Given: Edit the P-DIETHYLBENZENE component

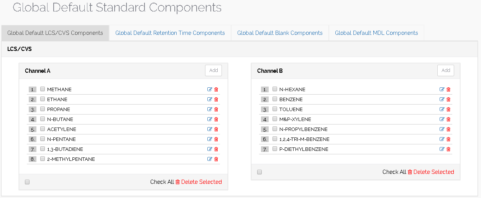Looking at the screenshot, I should click(x=442, y=149).
